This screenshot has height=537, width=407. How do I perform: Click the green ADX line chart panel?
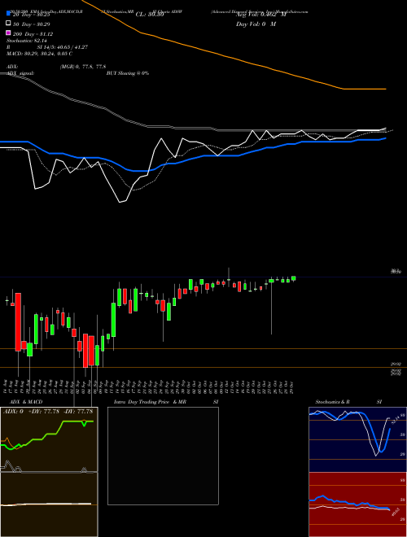click(x=49, y=439)
